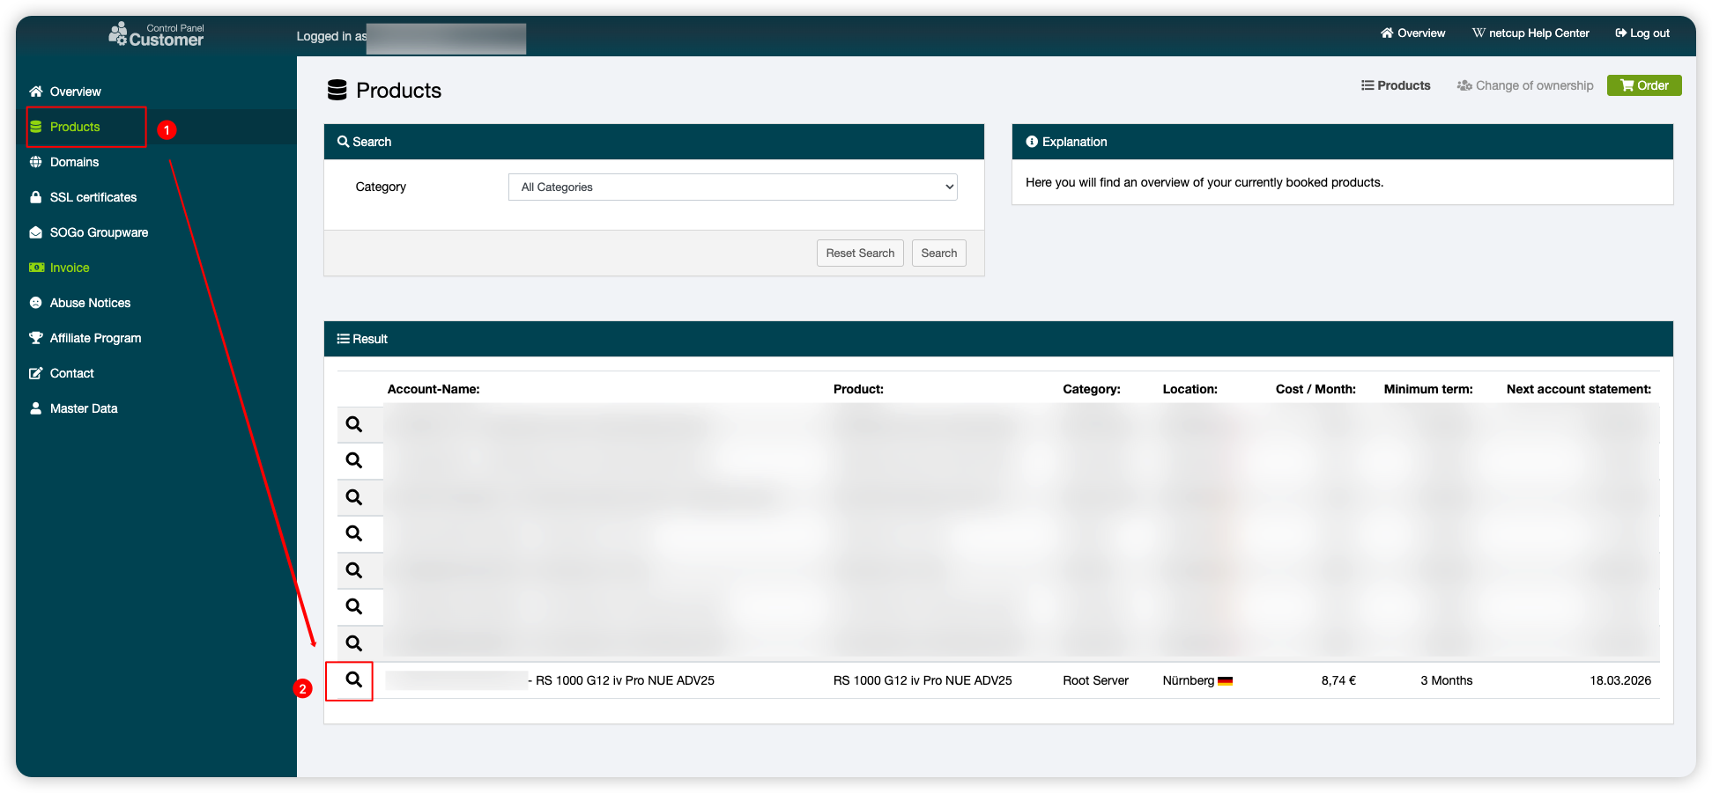Open SSL certificates section
The width and height of the screenshot is (1712, 793).
tap(93, 197)
